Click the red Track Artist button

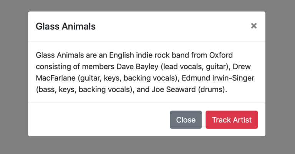(x=232, y=119)
